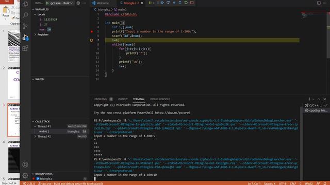Open launch.json with the gear icon
This screenshot has width=330, height=185.
78,3
